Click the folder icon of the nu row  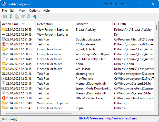pyautogui.click(x=4, y=103)
